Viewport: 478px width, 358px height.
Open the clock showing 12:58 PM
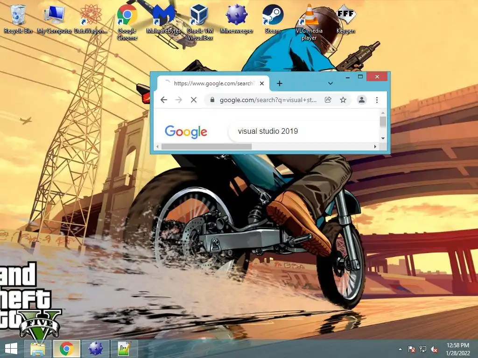pos(458,349)
